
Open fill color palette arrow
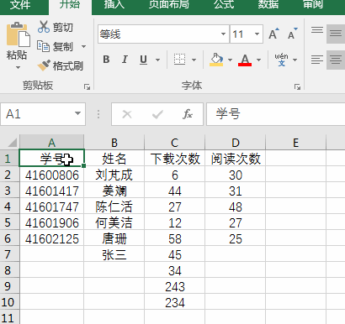(230, 60)
